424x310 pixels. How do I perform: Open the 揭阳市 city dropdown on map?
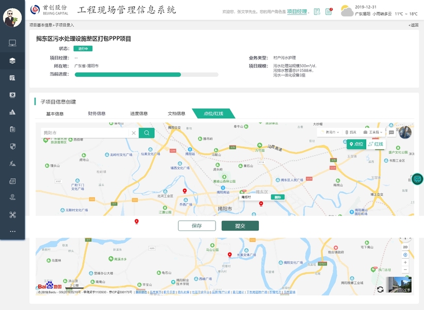[x=330, y=132]
